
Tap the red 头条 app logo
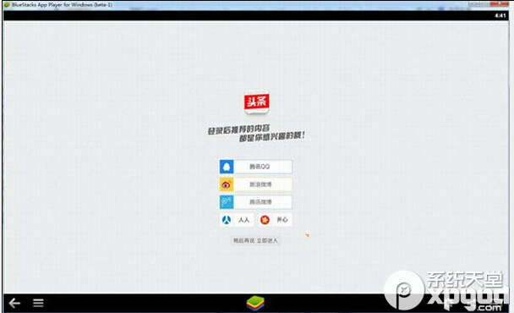point(256,102)
